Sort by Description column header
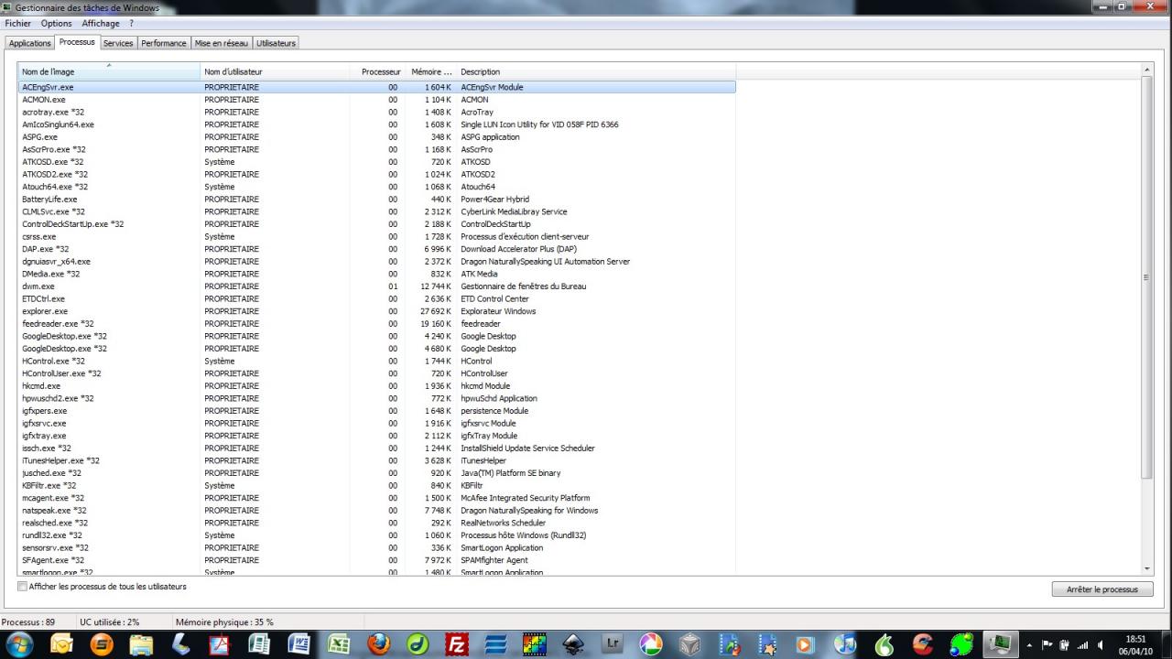Viewport: 1172px width, 659px height. (x=596, y=71)
